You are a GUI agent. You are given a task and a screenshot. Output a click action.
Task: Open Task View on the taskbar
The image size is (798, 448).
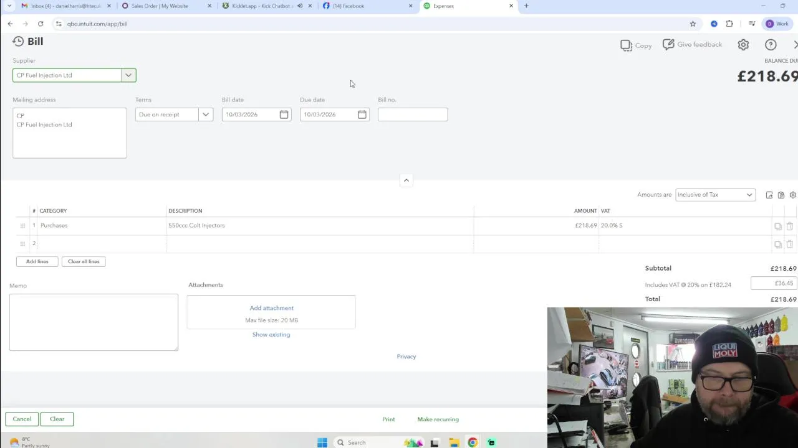[x=435, y=442]
